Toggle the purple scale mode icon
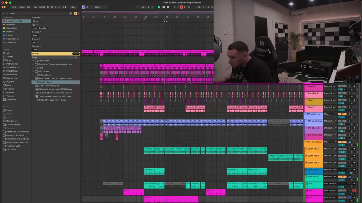 [84, 7]
